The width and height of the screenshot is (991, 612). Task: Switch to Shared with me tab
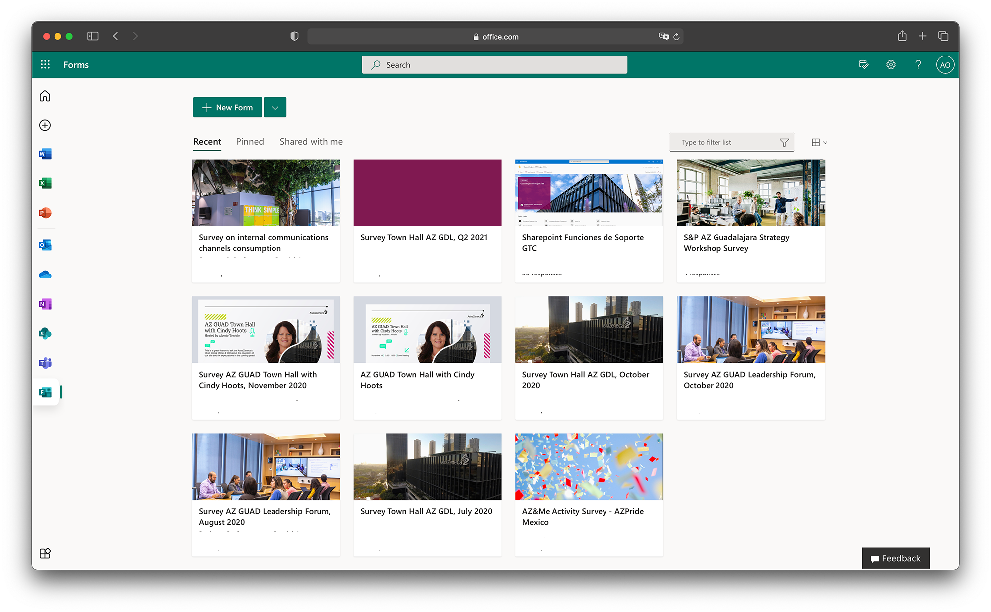point(311,142)
